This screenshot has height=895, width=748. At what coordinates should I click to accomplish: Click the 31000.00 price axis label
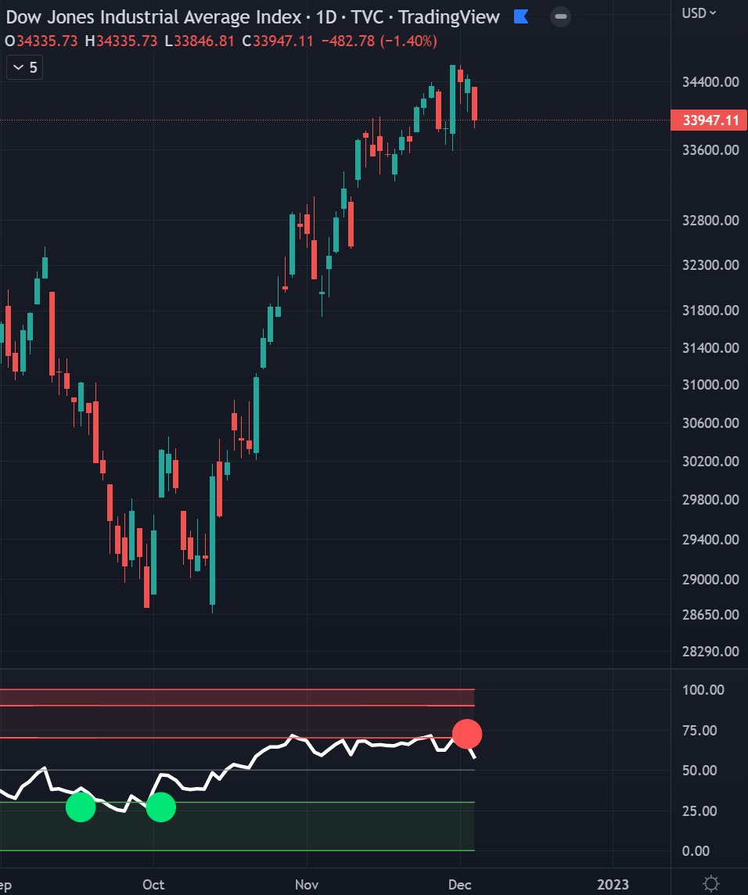click(710, 385)
